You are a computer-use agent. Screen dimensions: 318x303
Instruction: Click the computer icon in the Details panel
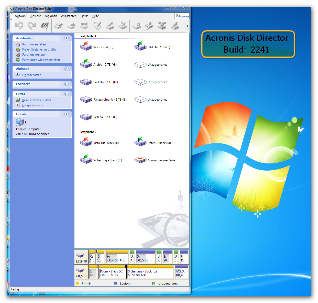tap(20, 122)
